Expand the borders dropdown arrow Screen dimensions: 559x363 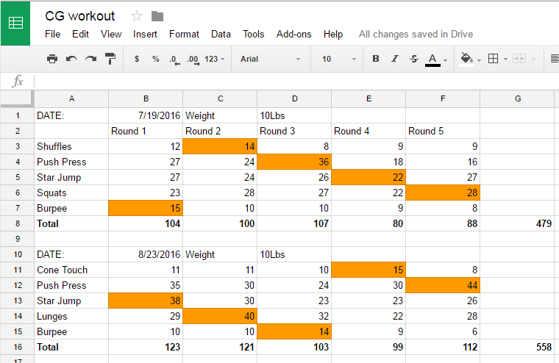pyautogui.click(x=505, y=59)
